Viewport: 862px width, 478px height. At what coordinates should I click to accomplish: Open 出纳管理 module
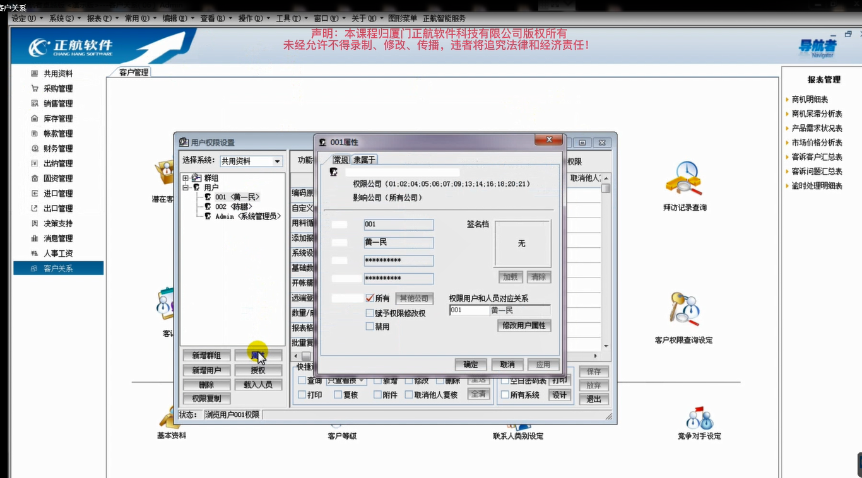tap(58, 164)
